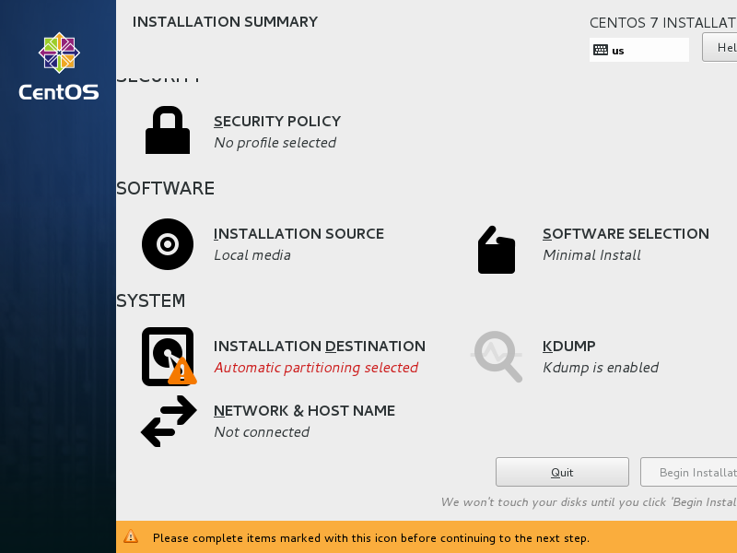The image size is (737, 553).
Task: Click the Software Selection package icon
Action: pos(497,250)
